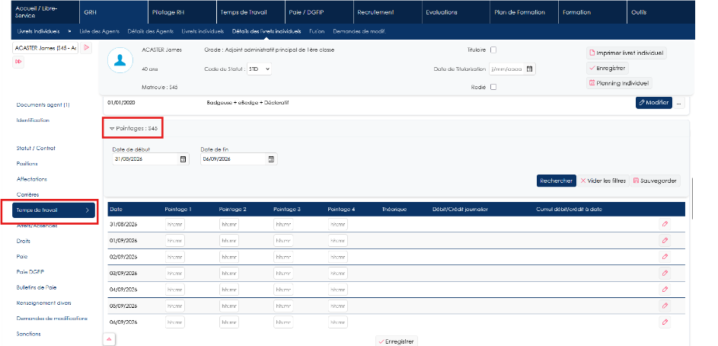
Task: Click the Date de début field 31/08/2026
Action: point(145,159)
